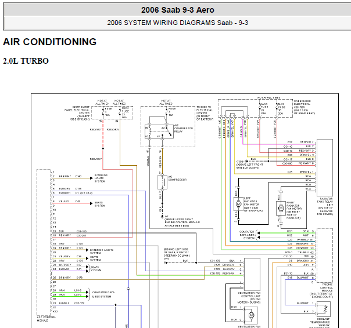This screenshot has height=328, width=351.
Task: Click 'HOT AT ALL TIMES' above underhood center
Action: (268, 98)
